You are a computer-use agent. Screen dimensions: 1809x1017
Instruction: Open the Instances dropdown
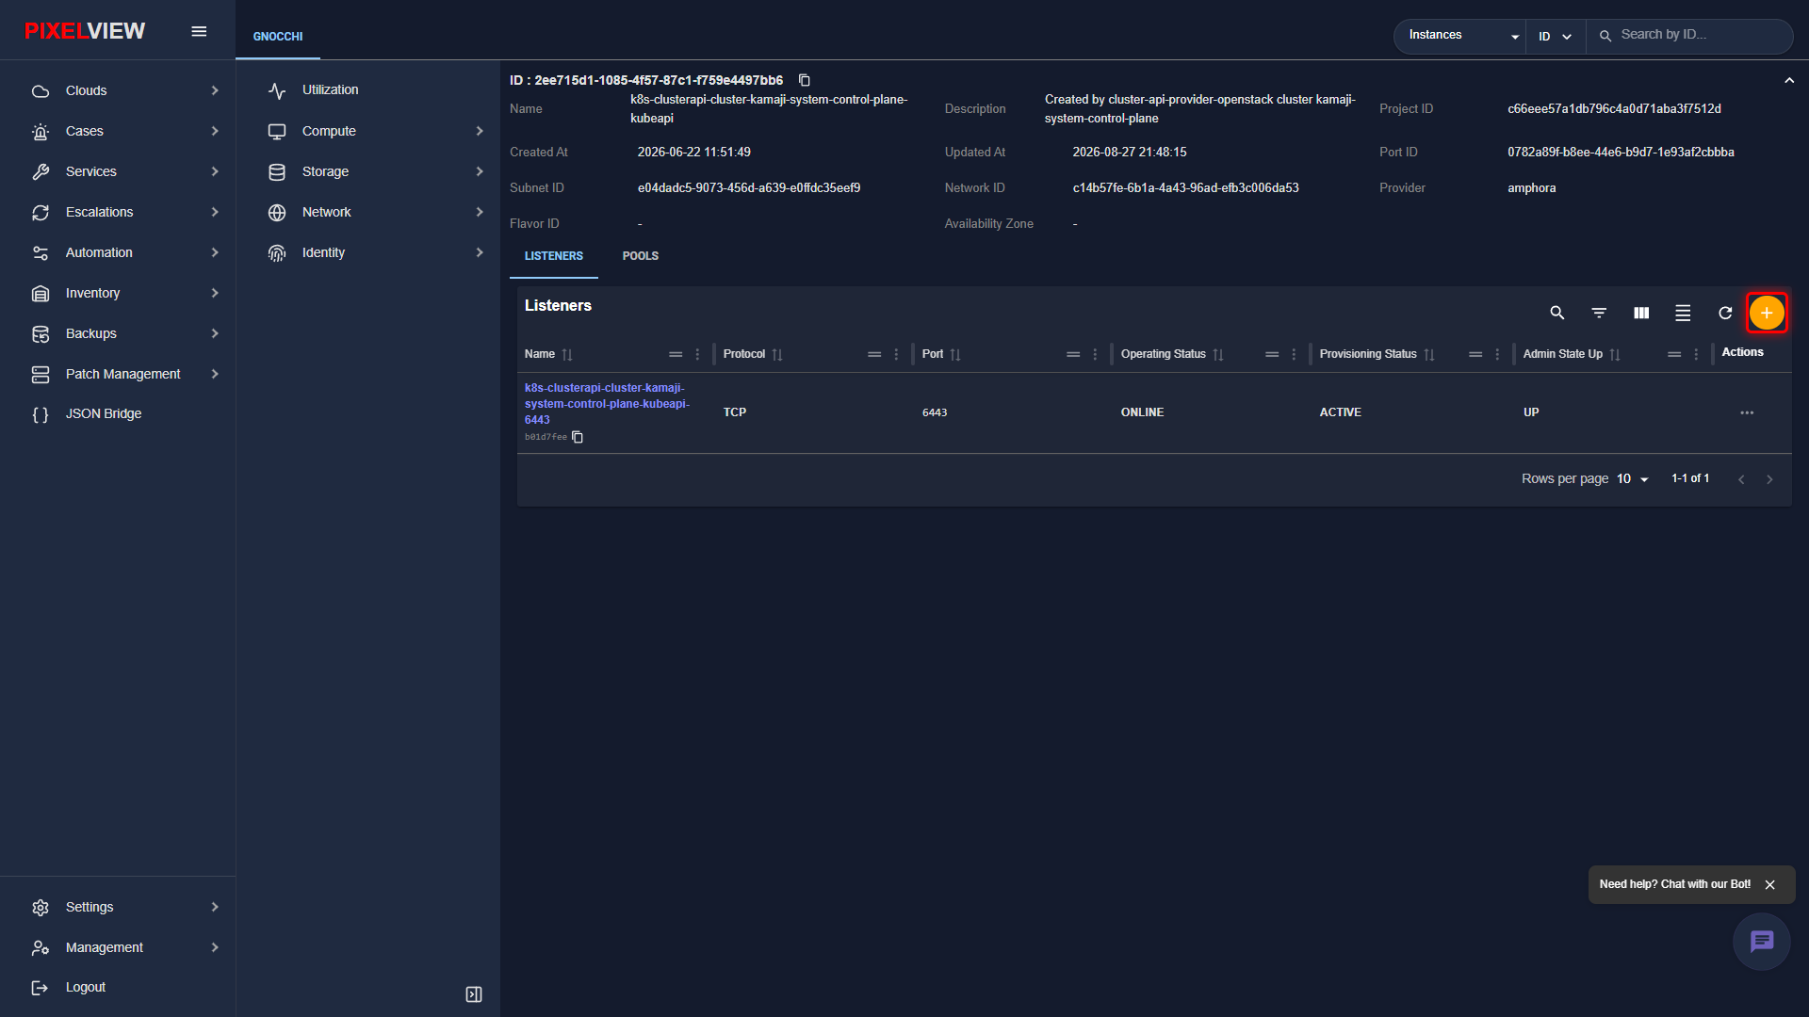[1462, 36]
